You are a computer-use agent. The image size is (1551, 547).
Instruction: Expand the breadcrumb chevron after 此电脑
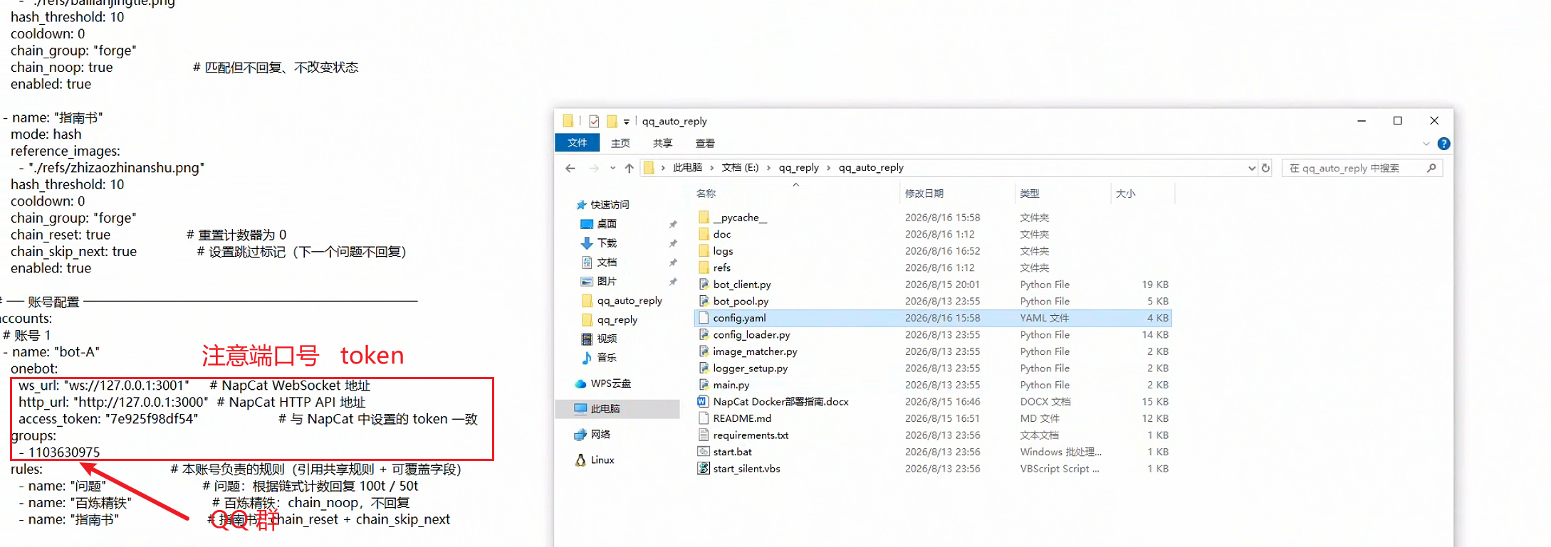(711, 168)
